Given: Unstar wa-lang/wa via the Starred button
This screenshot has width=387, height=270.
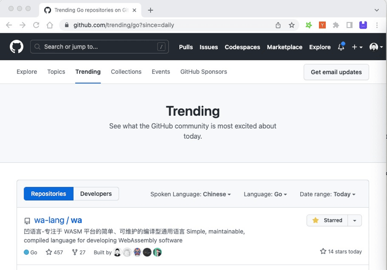Looking at the screenshot, I should point(327,220).
